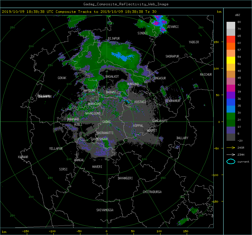The height and width of the screenshot is (235, 252).
Task: Click the SINDGI label
Action: click(x=143, y=33)
